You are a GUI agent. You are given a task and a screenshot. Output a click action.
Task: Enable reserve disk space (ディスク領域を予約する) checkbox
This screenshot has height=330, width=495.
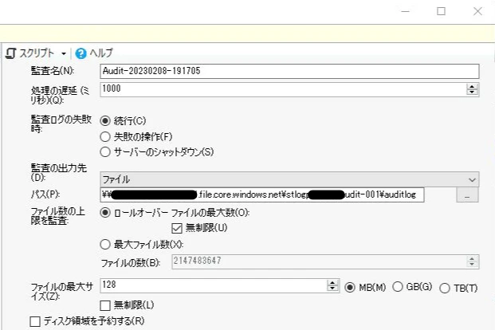point(35,321)
